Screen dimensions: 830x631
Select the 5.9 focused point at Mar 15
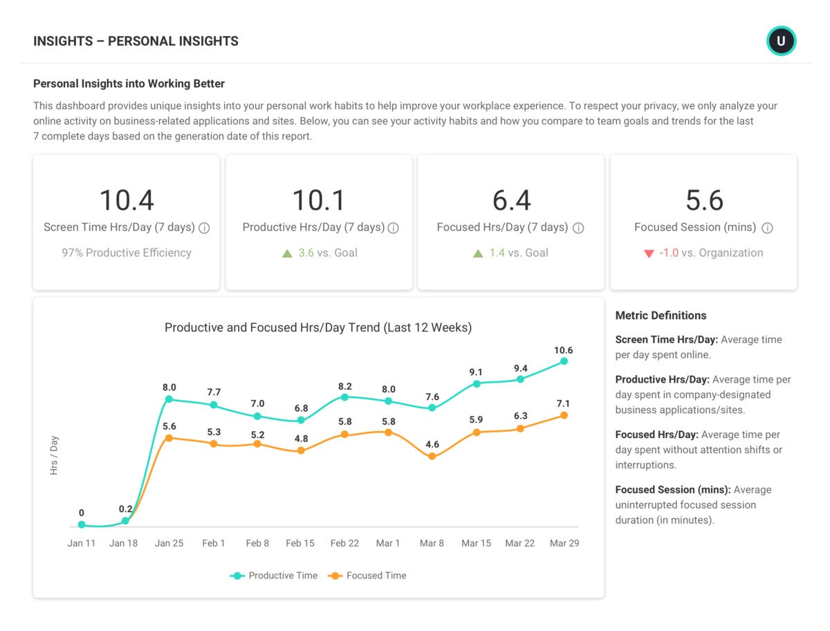click(x=476, y=432)
